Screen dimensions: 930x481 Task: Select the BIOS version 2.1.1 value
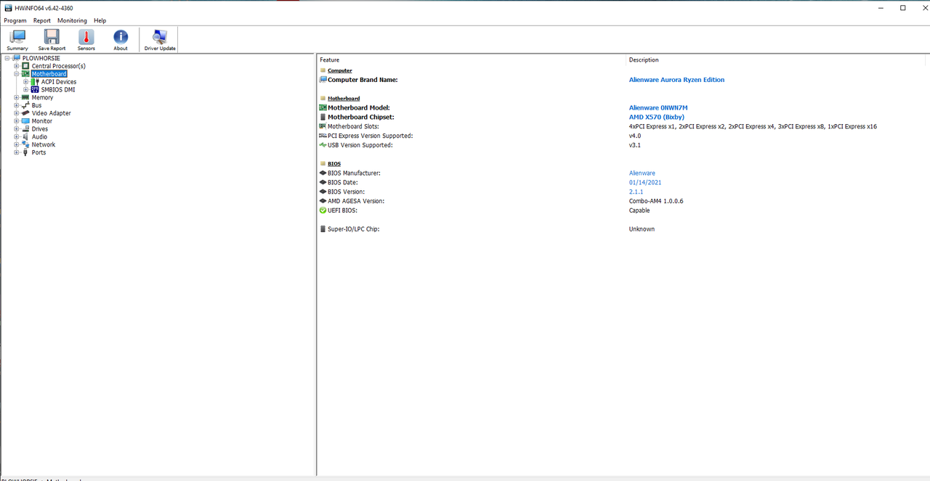(636, 192)
